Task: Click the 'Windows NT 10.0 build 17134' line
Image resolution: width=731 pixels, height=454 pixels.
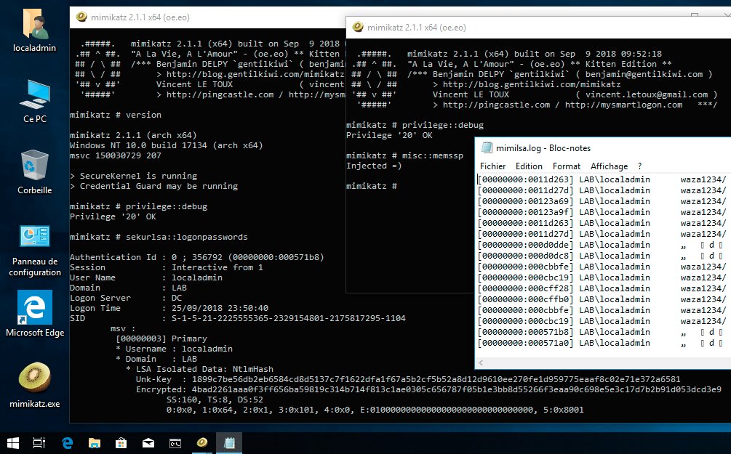Action: (x=167, y=145)
